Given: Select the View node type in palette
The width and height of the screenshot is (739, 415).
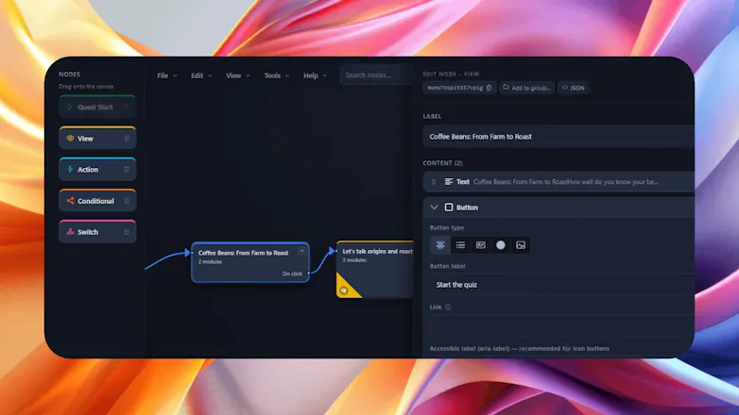Looking at the screenshot, I should tap(97, 138).
